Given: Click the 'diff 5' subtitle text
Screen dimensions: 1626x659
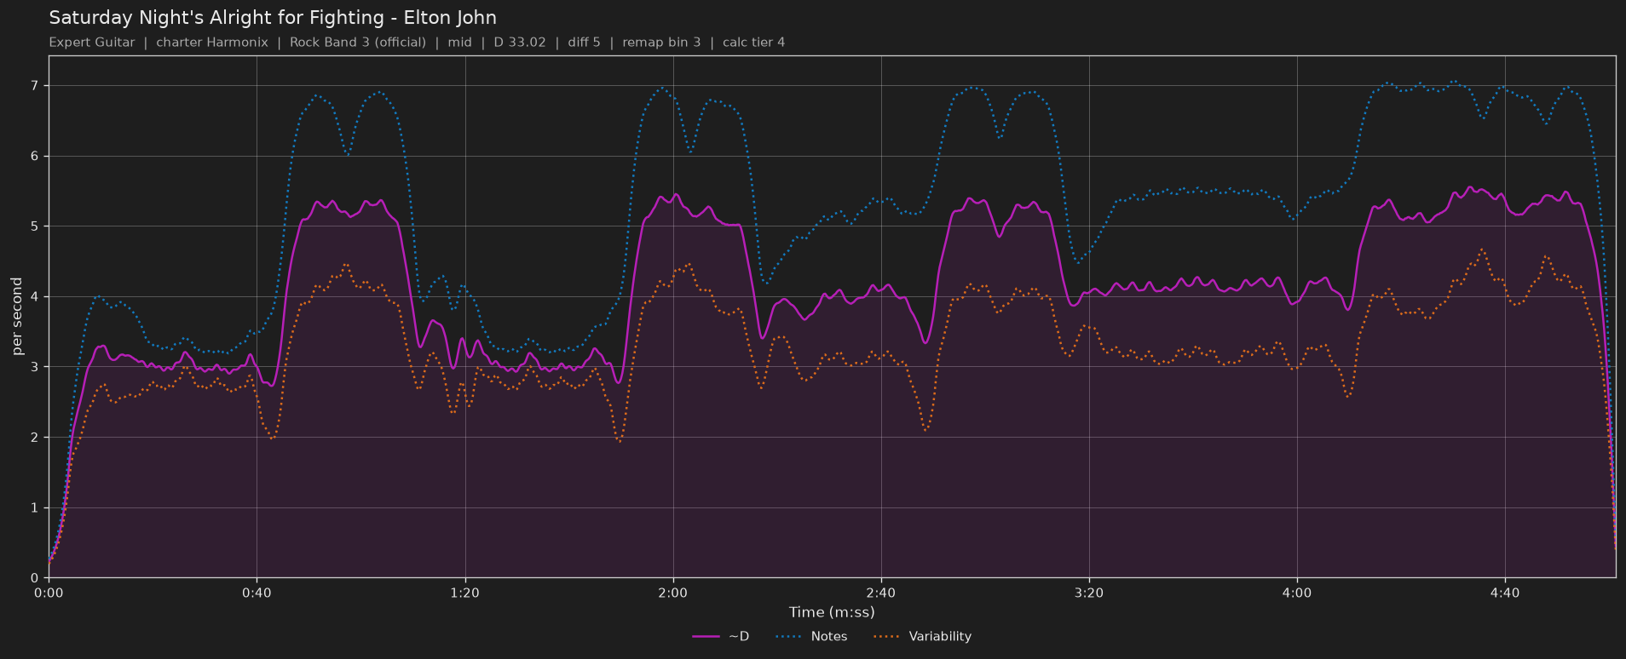Looking at the screenshot, I should click(584, 43).
